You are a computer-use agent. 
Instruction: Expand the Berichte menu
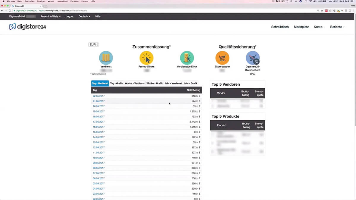pyautogui.click(x=337, y=27)
